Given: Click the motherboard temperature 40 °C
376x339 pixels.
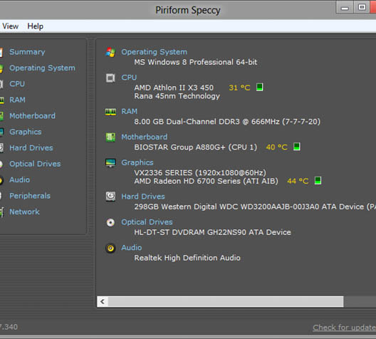Looking at the screenshot, I should [x=277, y=147].
